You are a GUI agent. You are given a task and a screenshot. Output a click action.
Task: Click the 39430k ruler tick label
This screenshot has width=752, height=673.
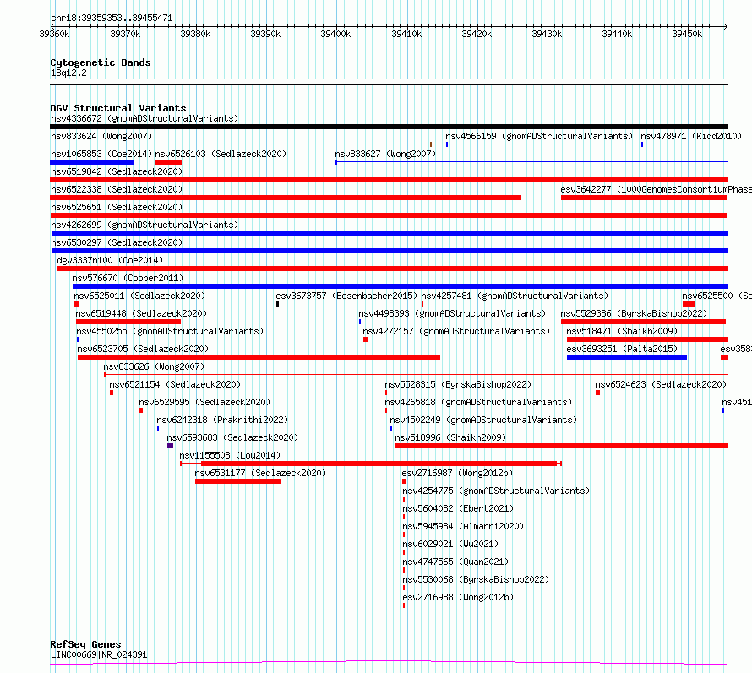547,34
